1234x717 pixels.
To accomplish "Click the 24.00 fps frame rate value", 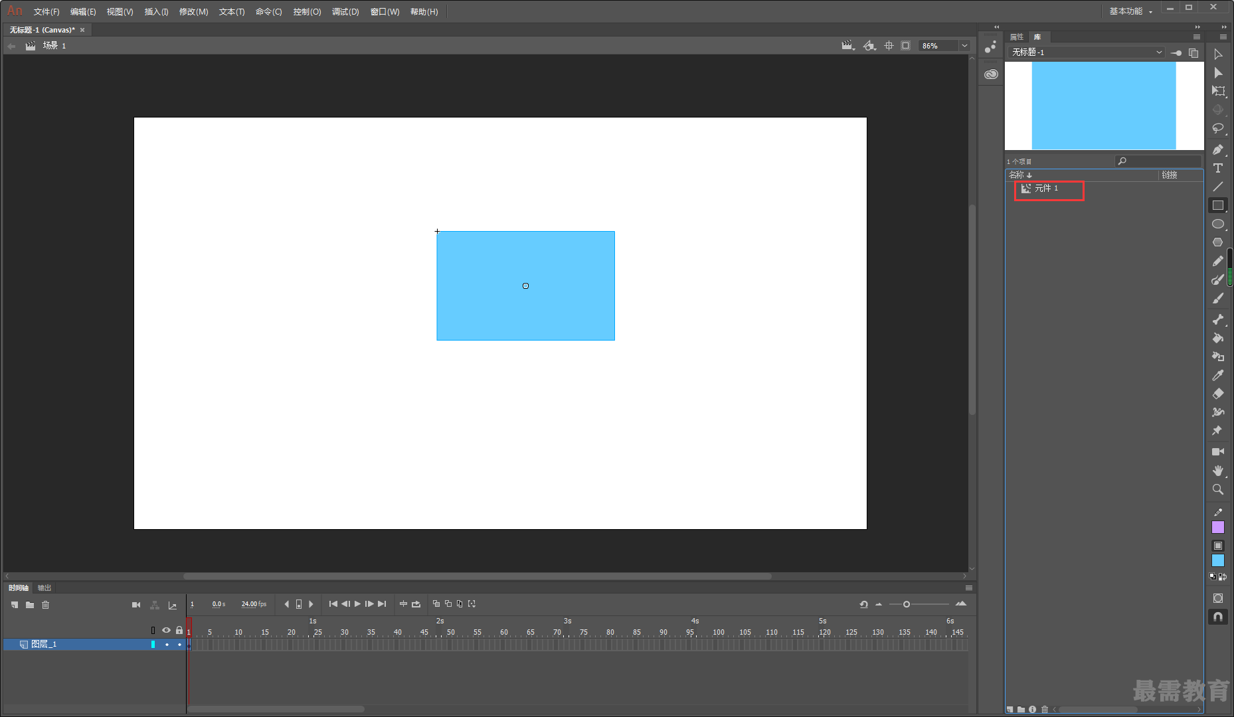I will click(254, 604).
